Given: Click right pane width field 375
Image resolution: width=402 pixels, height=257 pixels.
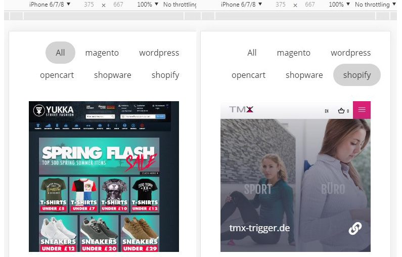Looking at the screenshot, I should (x=281, y=5).
